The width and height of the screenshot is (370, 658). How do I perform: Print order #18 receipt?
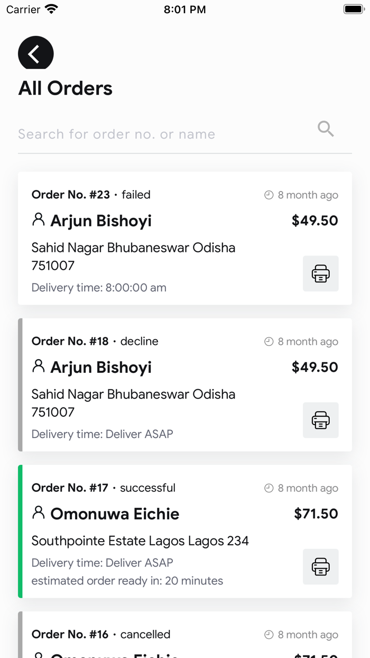click(320, 420)
